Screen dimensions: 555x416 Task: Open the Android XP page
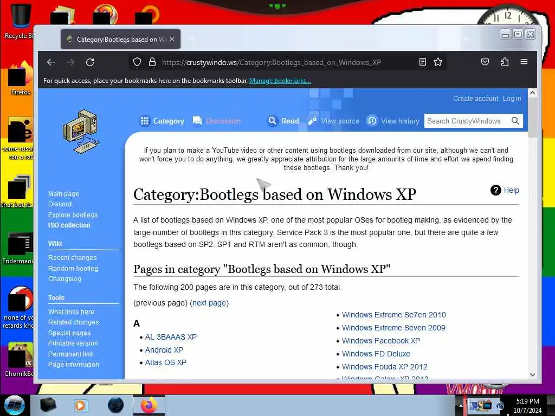164,350
